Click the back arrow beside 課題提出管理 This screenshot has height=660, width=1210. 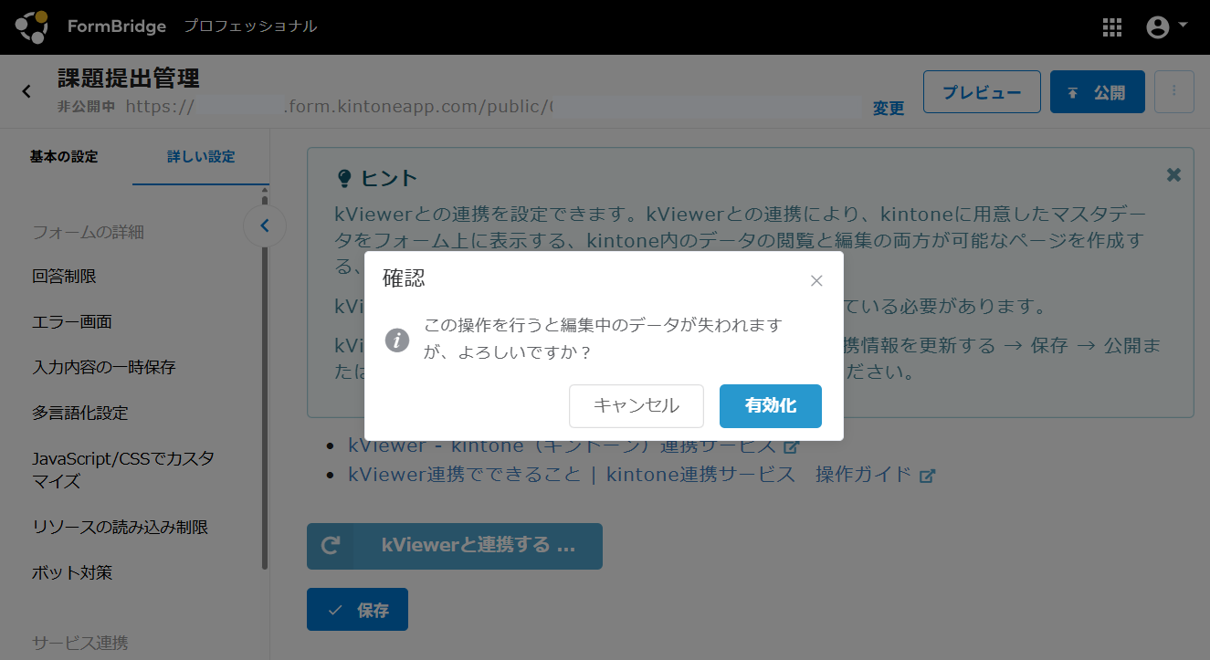[26, 91]
